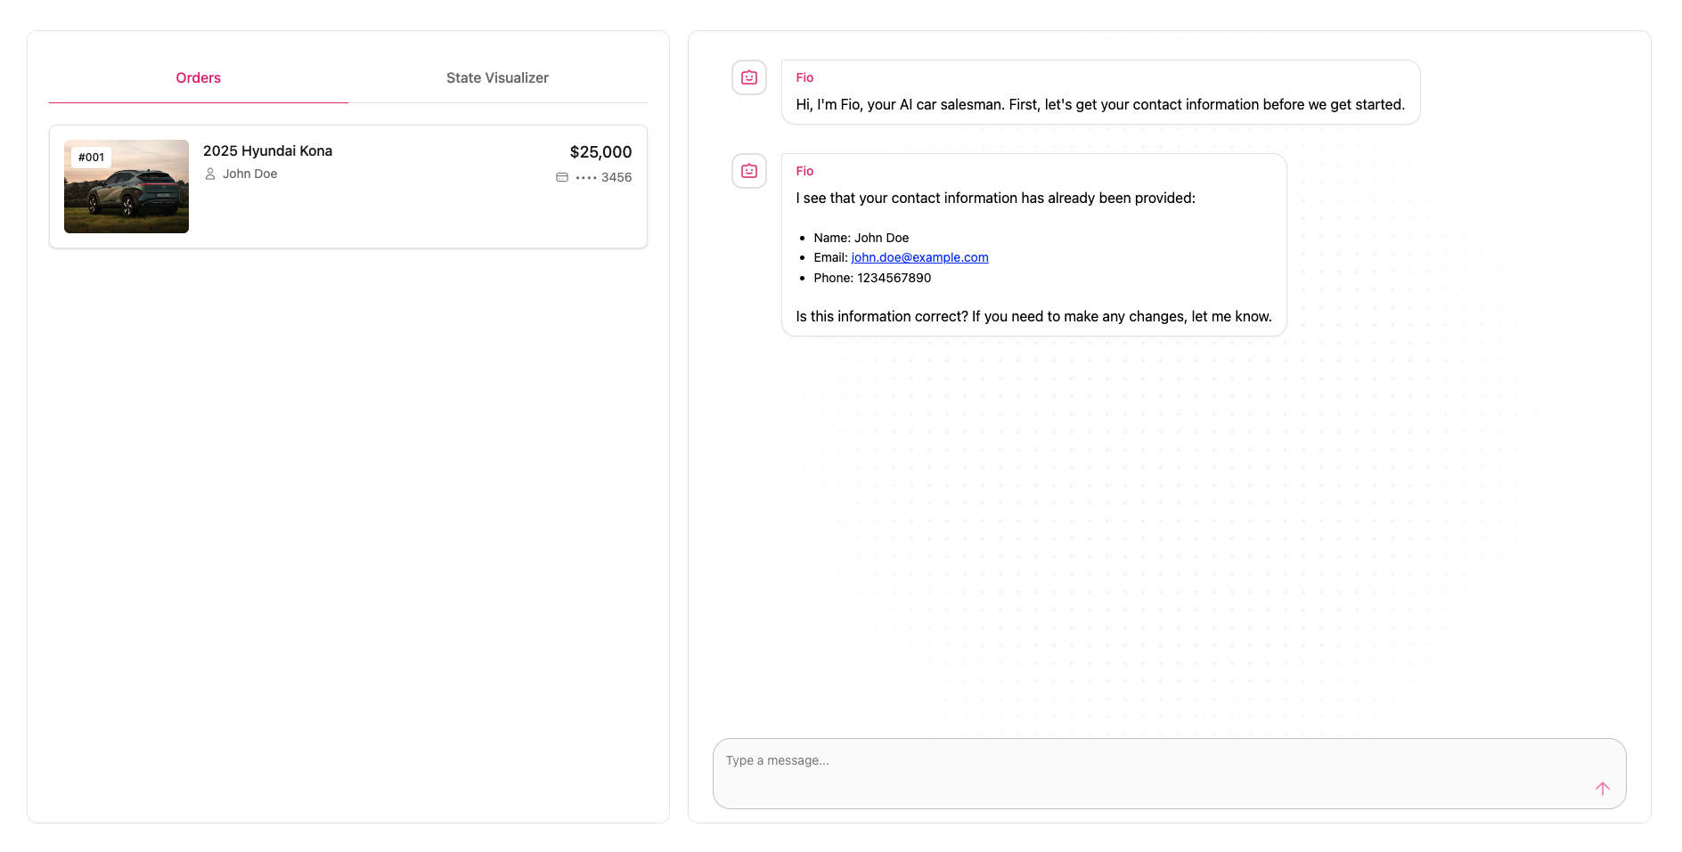
Task: Click the masked card number ending 3456
Action: (604, 177)
